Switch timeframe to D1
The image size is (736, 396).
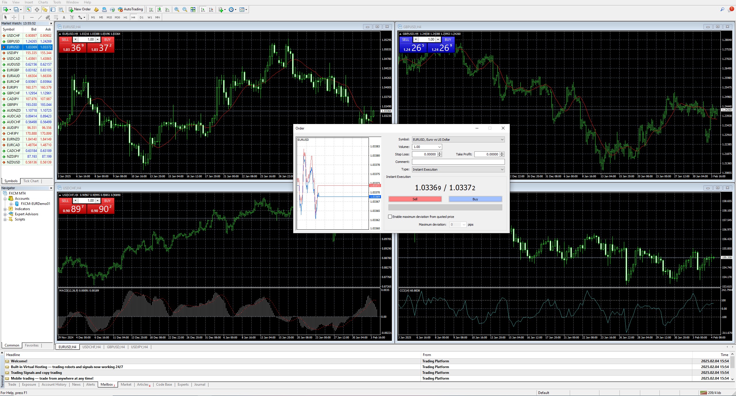point(141,17)
